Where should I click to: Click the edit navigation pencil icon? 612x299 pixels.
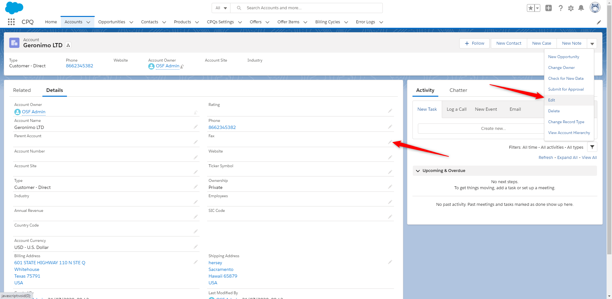click(599, 22)
